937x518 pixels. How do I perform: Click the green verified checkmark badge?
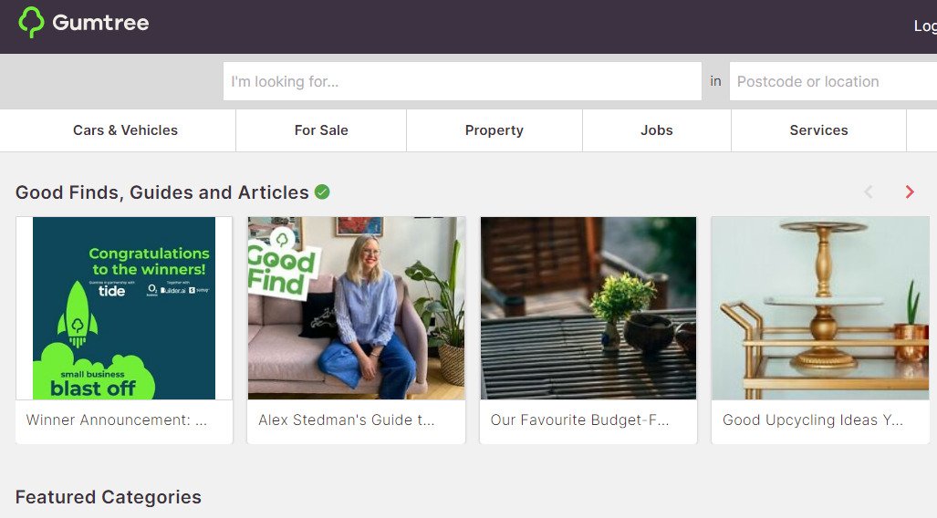point(322,192)
